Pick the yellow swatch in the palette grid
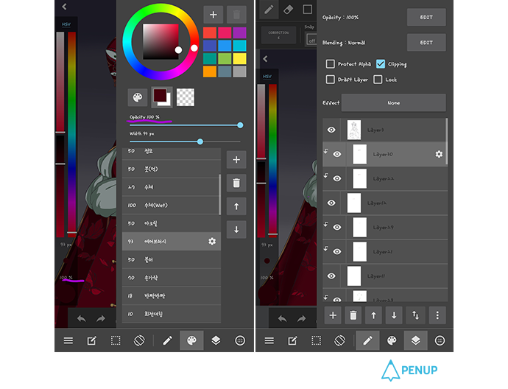508x389 pixels. click(x=239, y=59)
